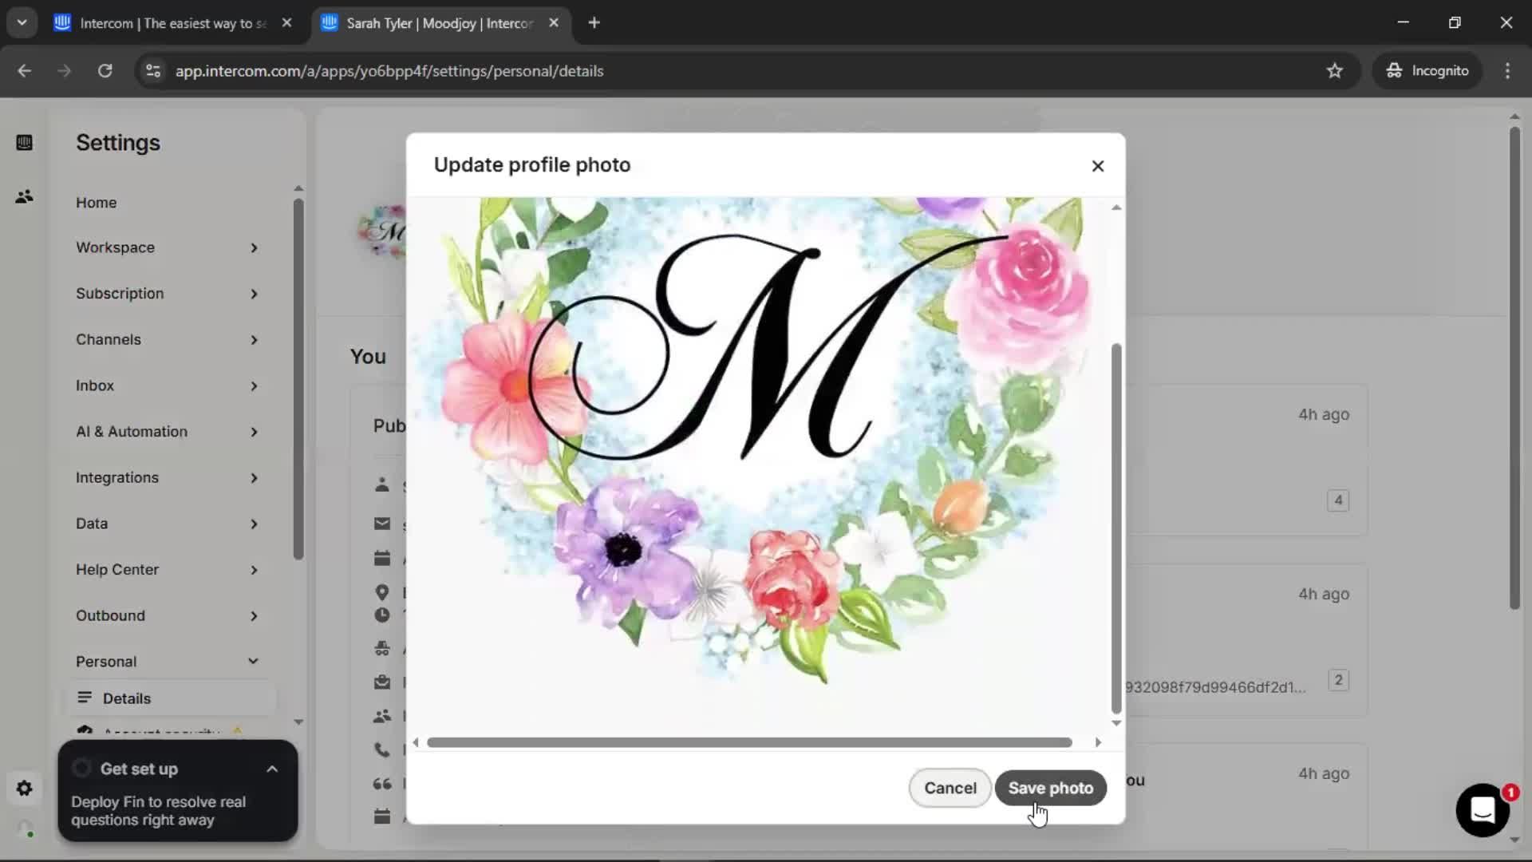Close the Sarah Tyler browser tab
Viewport: 1532px width, 862px height.
pos(554,23)
